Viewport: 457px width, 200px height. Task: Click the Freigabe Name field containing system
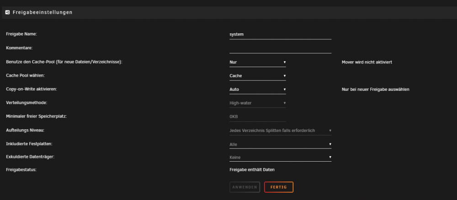tap(281, 34)
